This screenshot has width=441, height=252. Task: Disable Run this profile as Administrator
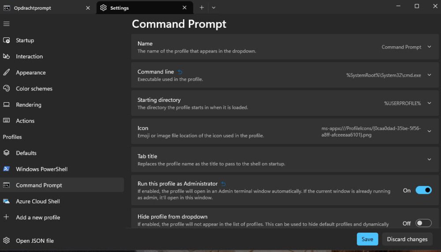coord(423,190)
